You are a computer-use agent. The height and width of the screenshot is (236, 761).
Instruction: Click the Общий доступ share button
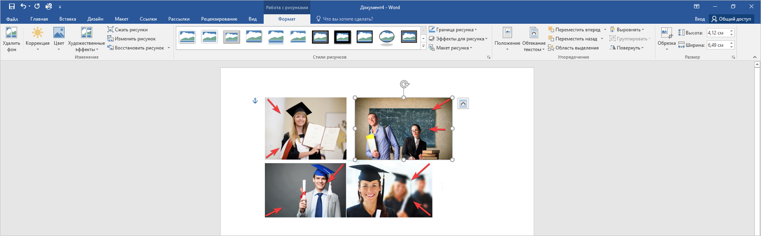pos(732,19)
